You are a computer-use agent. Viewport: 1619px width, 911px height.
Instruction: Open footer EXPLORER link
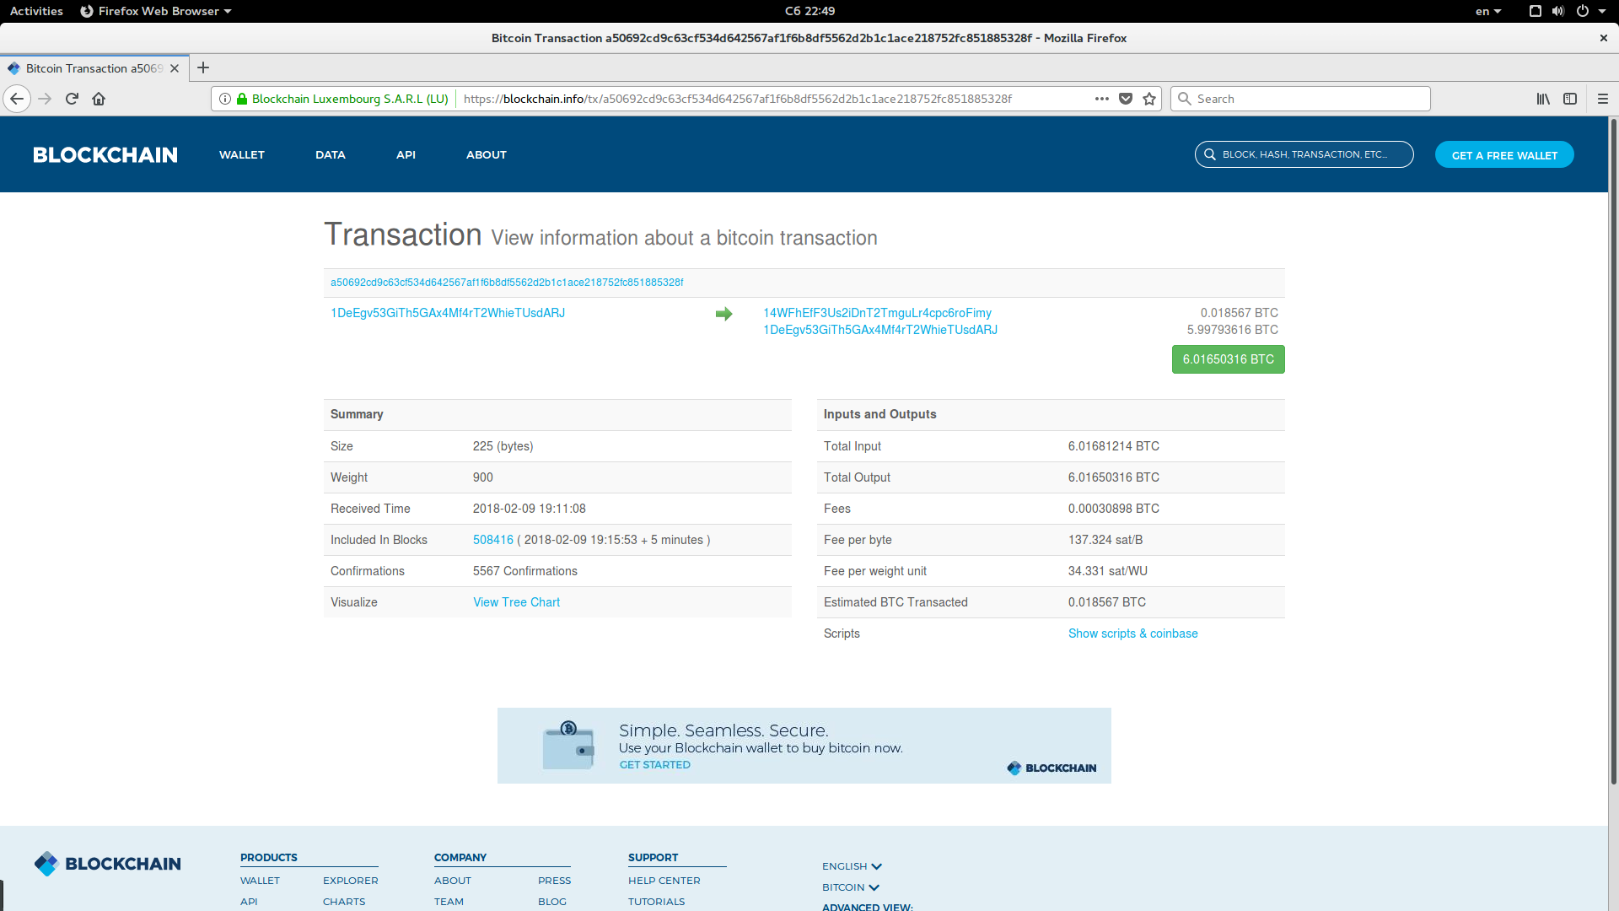[351, 881]
